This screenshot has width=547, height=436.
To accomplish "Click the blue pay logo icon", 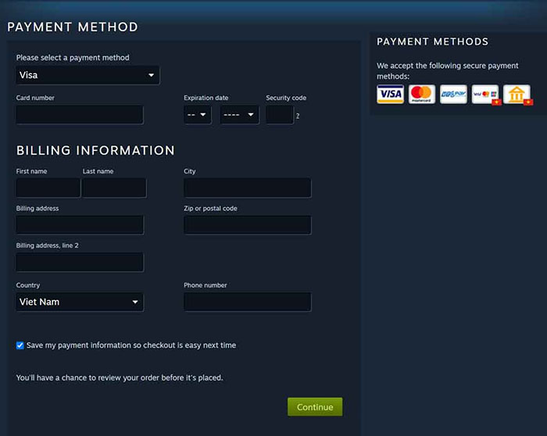I will [453, 95].
